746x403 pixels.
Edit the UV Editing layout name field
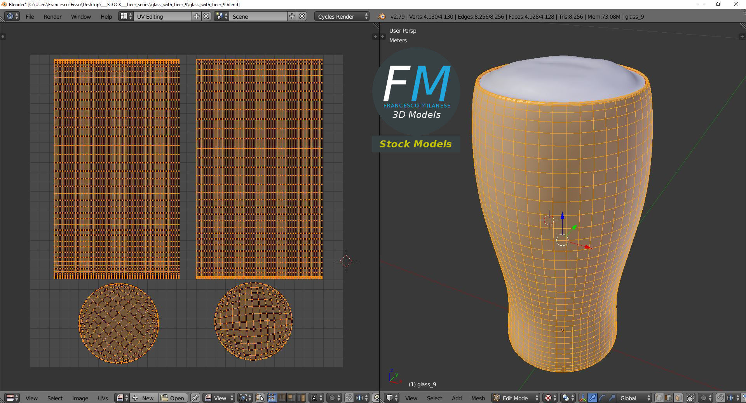(x=162, y=16)
